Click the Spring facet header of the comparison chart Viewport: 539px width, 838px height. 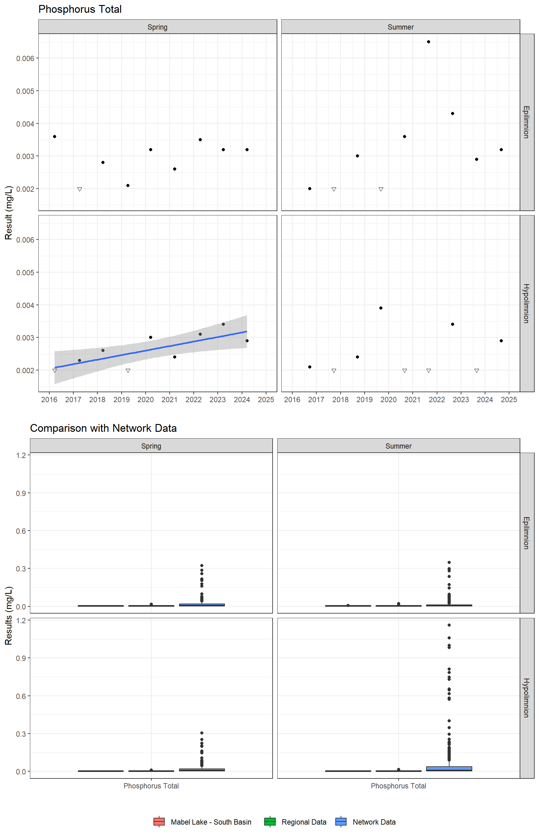pos(151,446)
